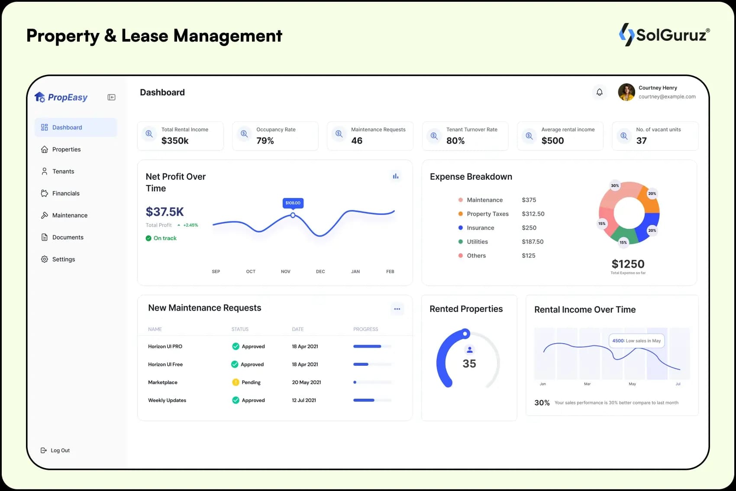
Task: Navigate to Financials in the sidebar
Action: 66,194
